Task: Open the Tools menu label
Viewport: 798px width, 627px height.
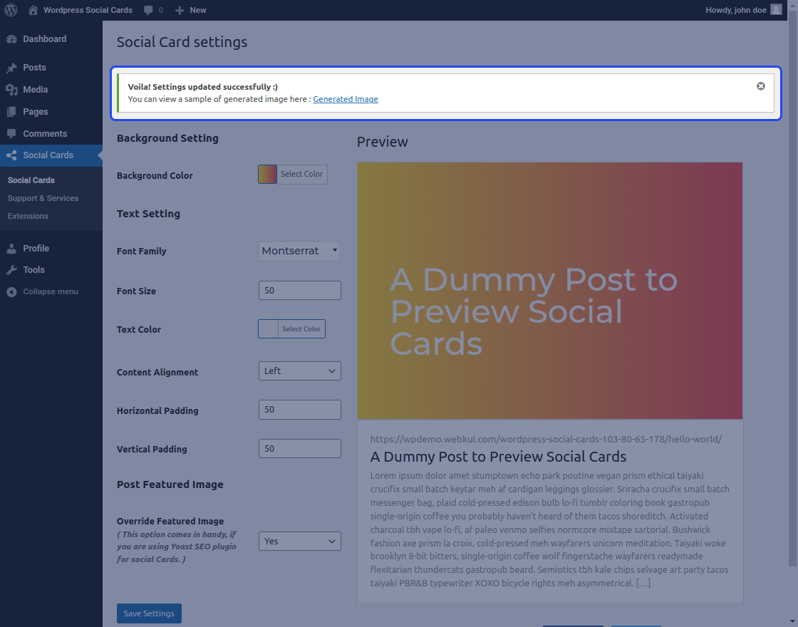Action: pos(33,270)
